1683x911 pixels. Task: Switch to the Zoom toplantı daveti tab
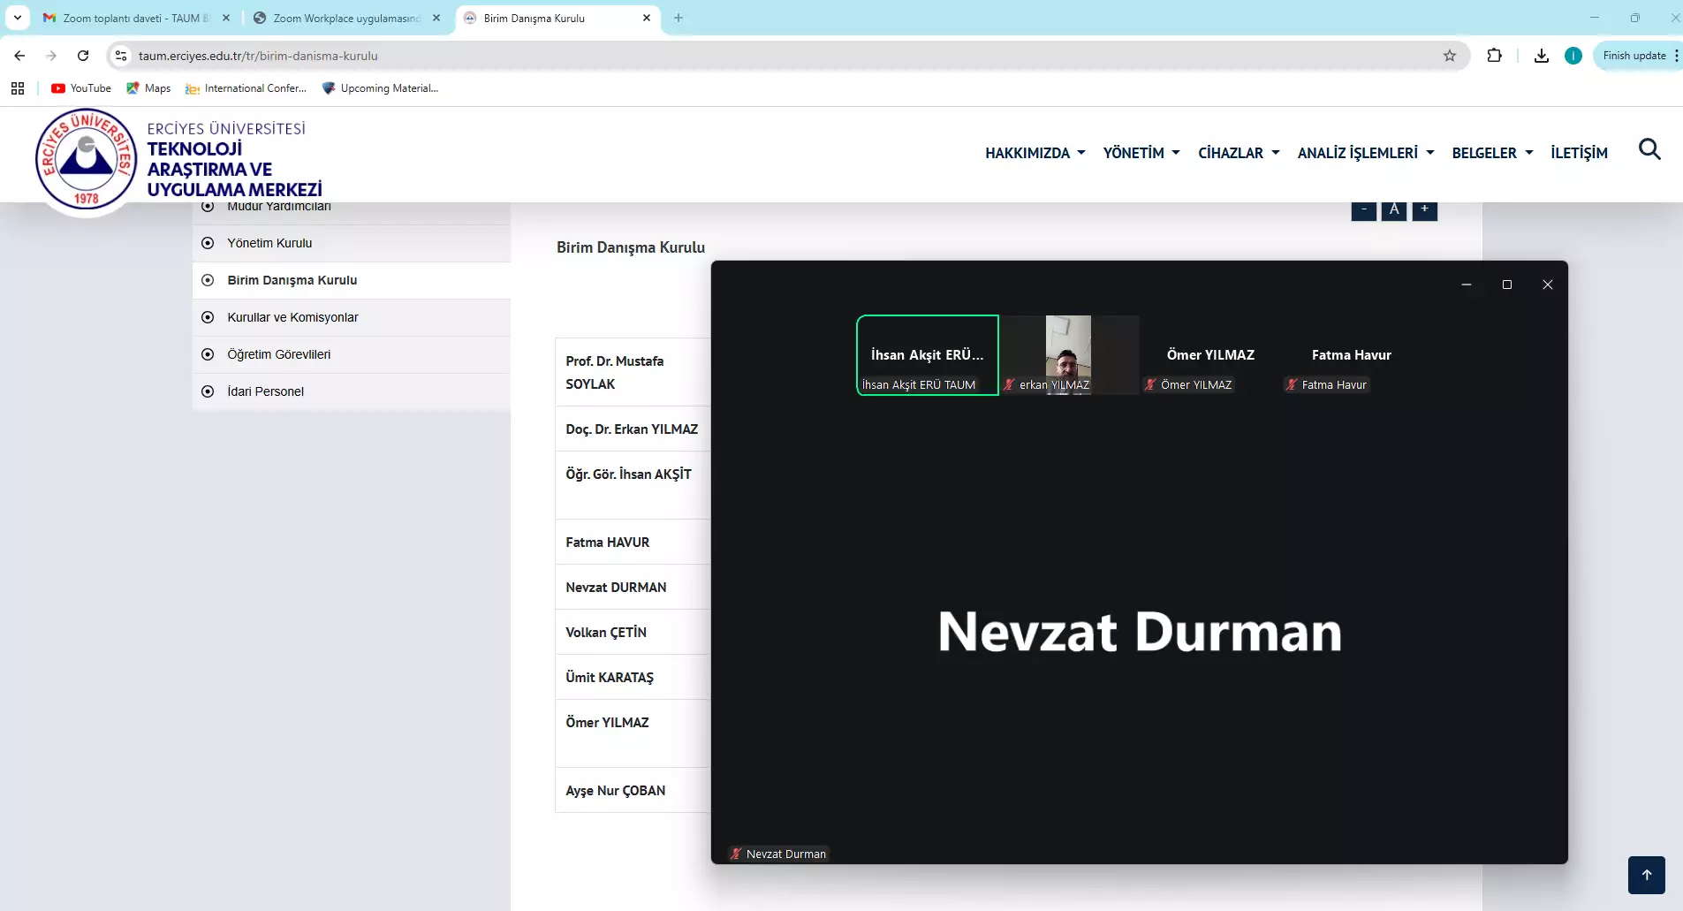(x=134, y=18)
